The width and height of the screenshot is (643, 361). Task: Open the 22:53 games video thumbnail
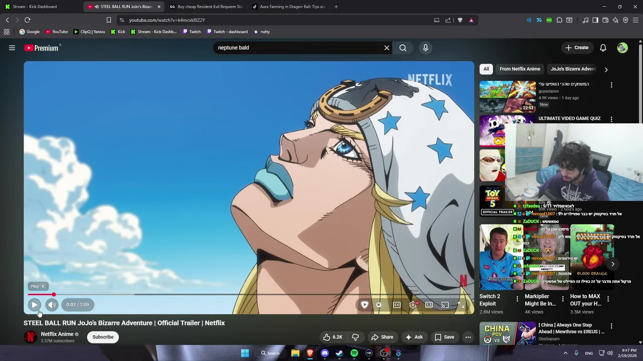[507, 97]
